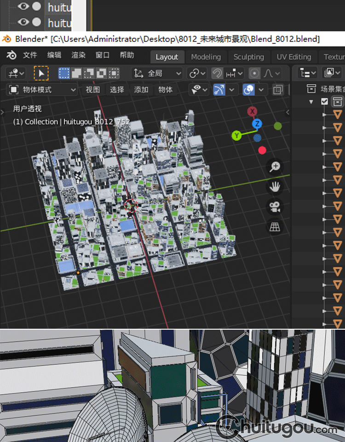Switch perspective/orthographic with grid gizmo icon
The image size is (345, 442).
coord(275,227)
